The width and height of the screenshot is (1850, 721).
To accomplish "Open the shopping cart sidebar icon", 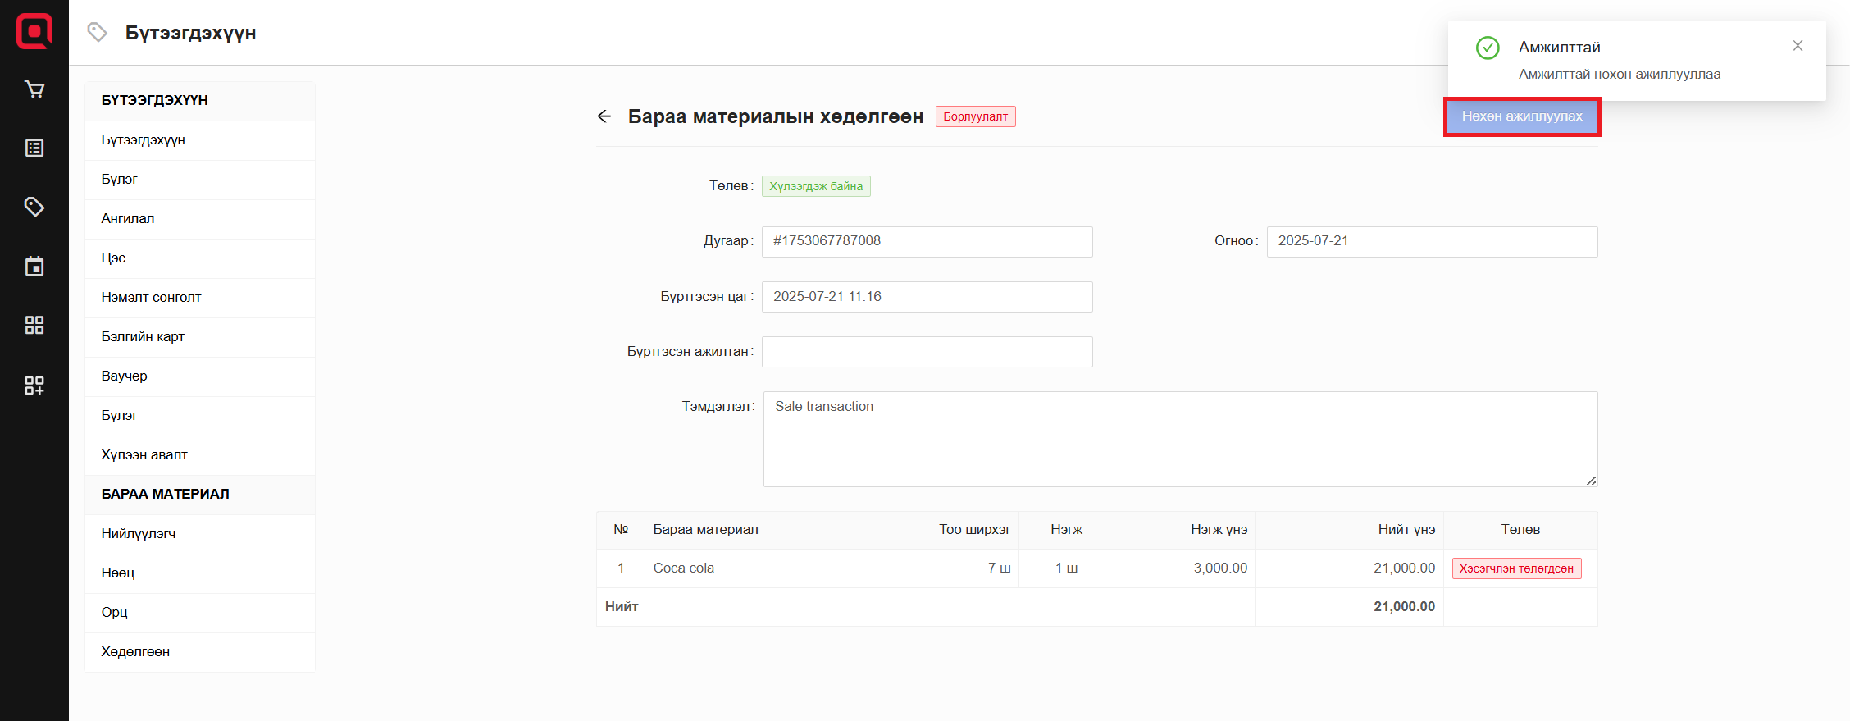I will click(x=34, y=89).
